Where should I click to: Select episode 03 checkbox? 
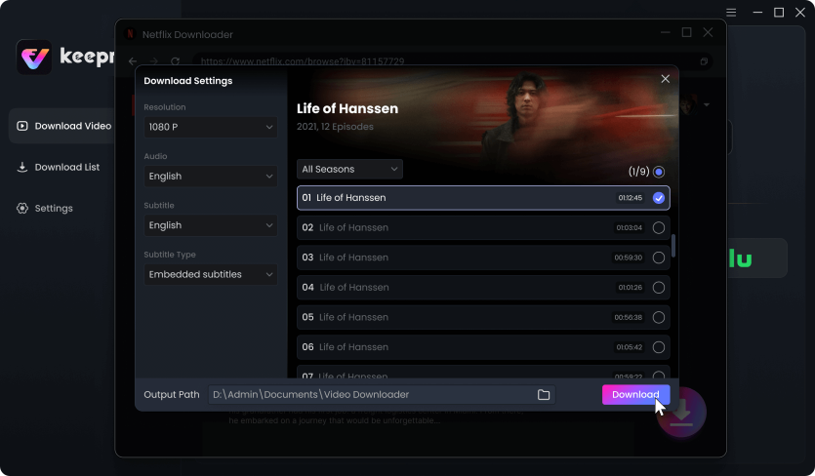tap(659, 258)
